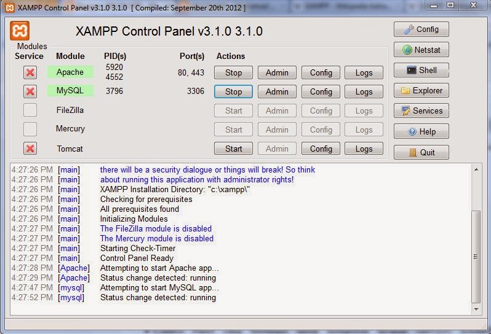Open MySQL Config menu
This screenshot has height=334, width=491.
click(321, 91)
